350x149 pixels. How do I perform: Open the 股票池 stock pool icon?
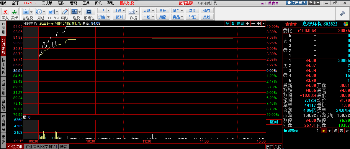(x=89, y=12)
